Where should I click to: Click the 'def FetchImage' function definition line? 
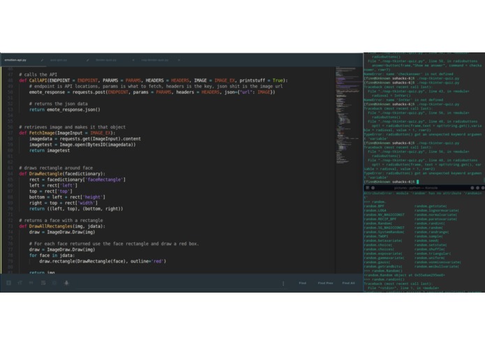point(67,133)
